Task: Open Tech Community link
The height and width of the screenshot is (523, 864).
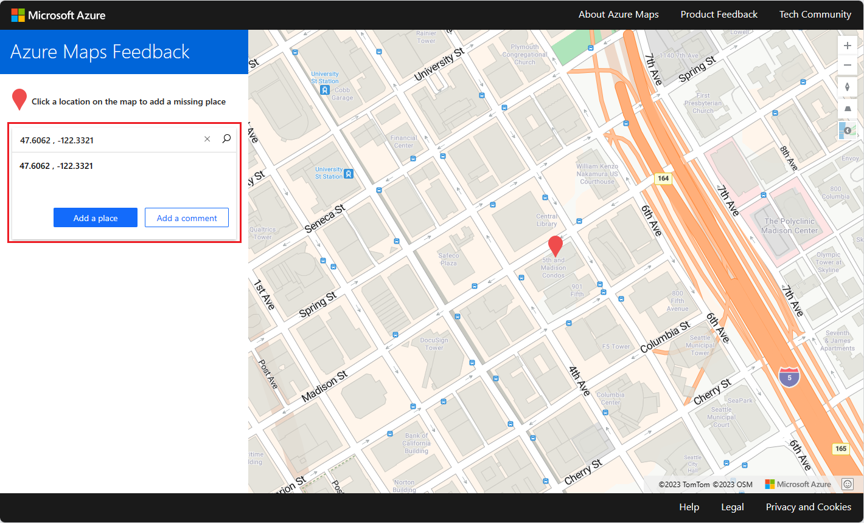Action: 815,15
